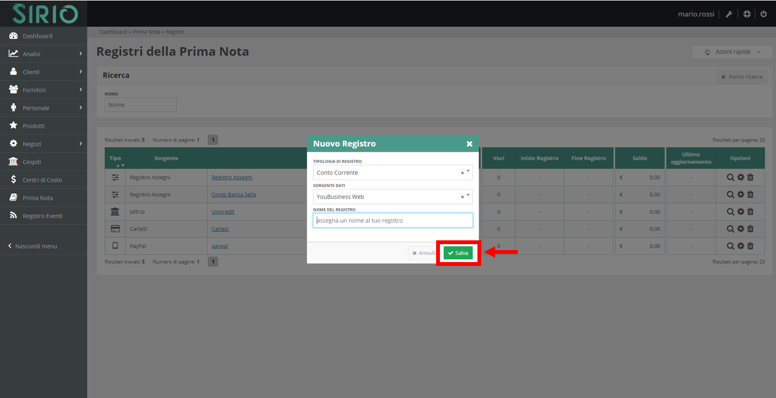776x398 pixels.
Task: Close the Nuovo Registro dialog with X
Action: pyautogui.click(x=469, y=144)
